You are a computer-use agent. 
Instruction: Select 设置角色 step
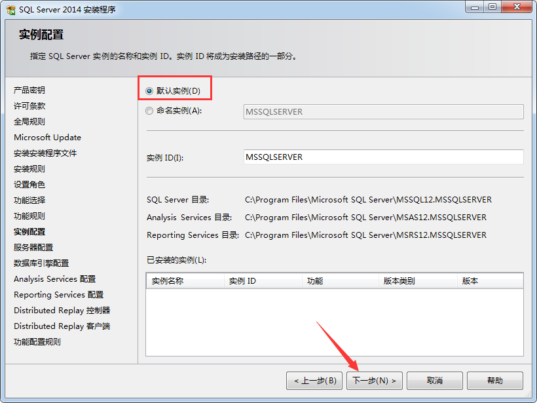(x=29, y=185)
